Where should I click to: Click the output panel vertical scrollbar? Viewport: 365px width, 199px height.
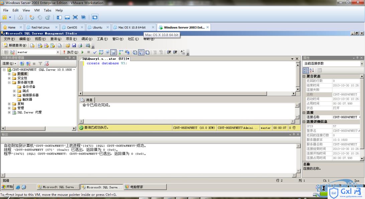pyautogui.click(x=298, y=159)
